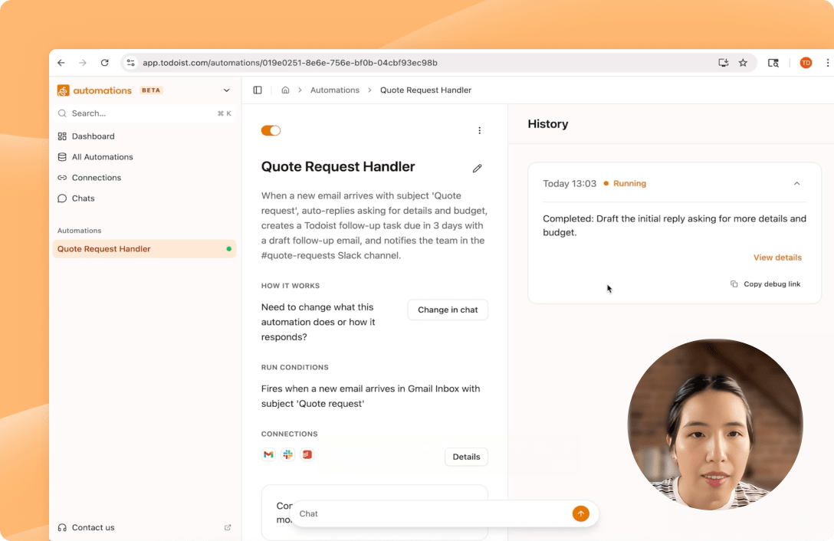The image size is (834, 541).
Task: Disable the automation with the orange toggle
Action: click(271, 131)
